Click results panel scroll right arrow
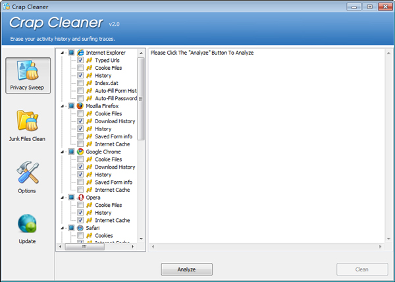 (x=380, y=246)
